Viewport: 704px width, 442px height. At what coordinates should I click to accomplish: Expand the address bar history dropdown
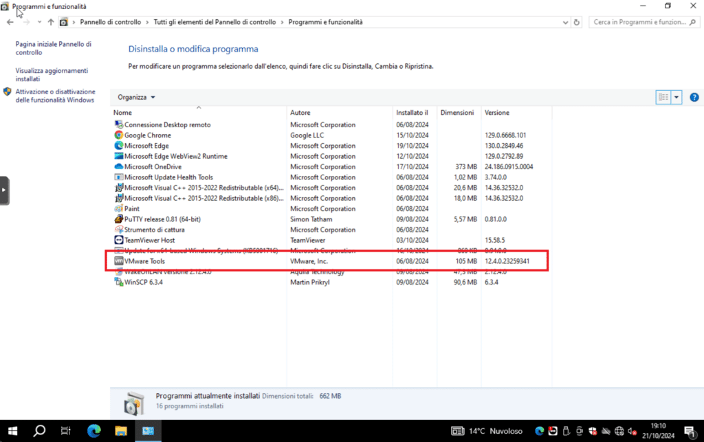coord(565,22)
